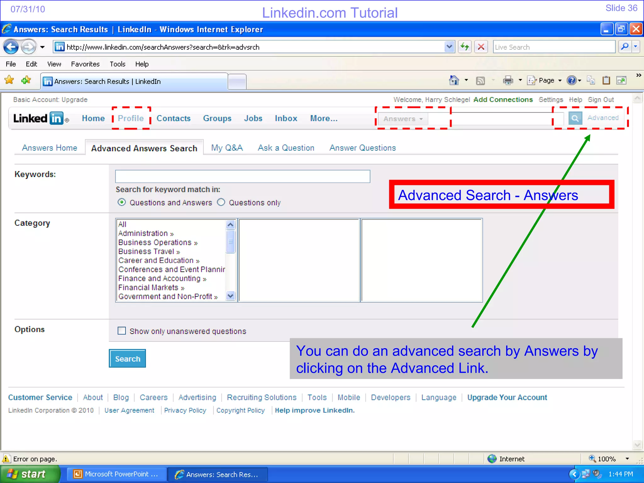Select Government and Non-Profit category
The image size is (644, 483).
click(168, 297)
